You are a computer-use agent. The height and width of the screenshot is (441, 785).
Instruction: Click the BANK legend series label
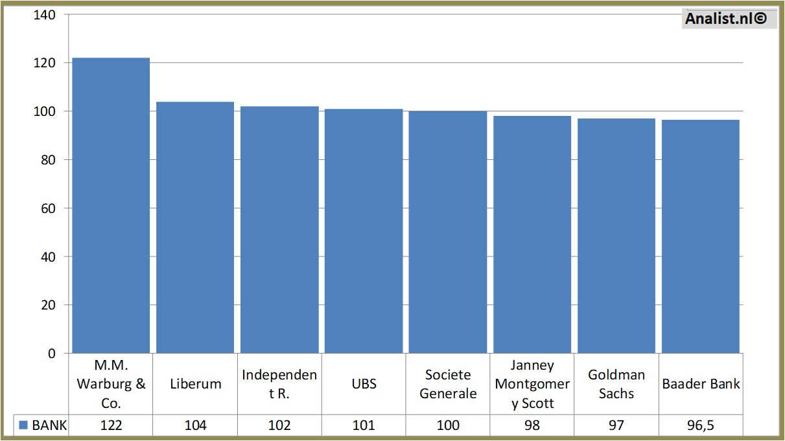point(49,425)
